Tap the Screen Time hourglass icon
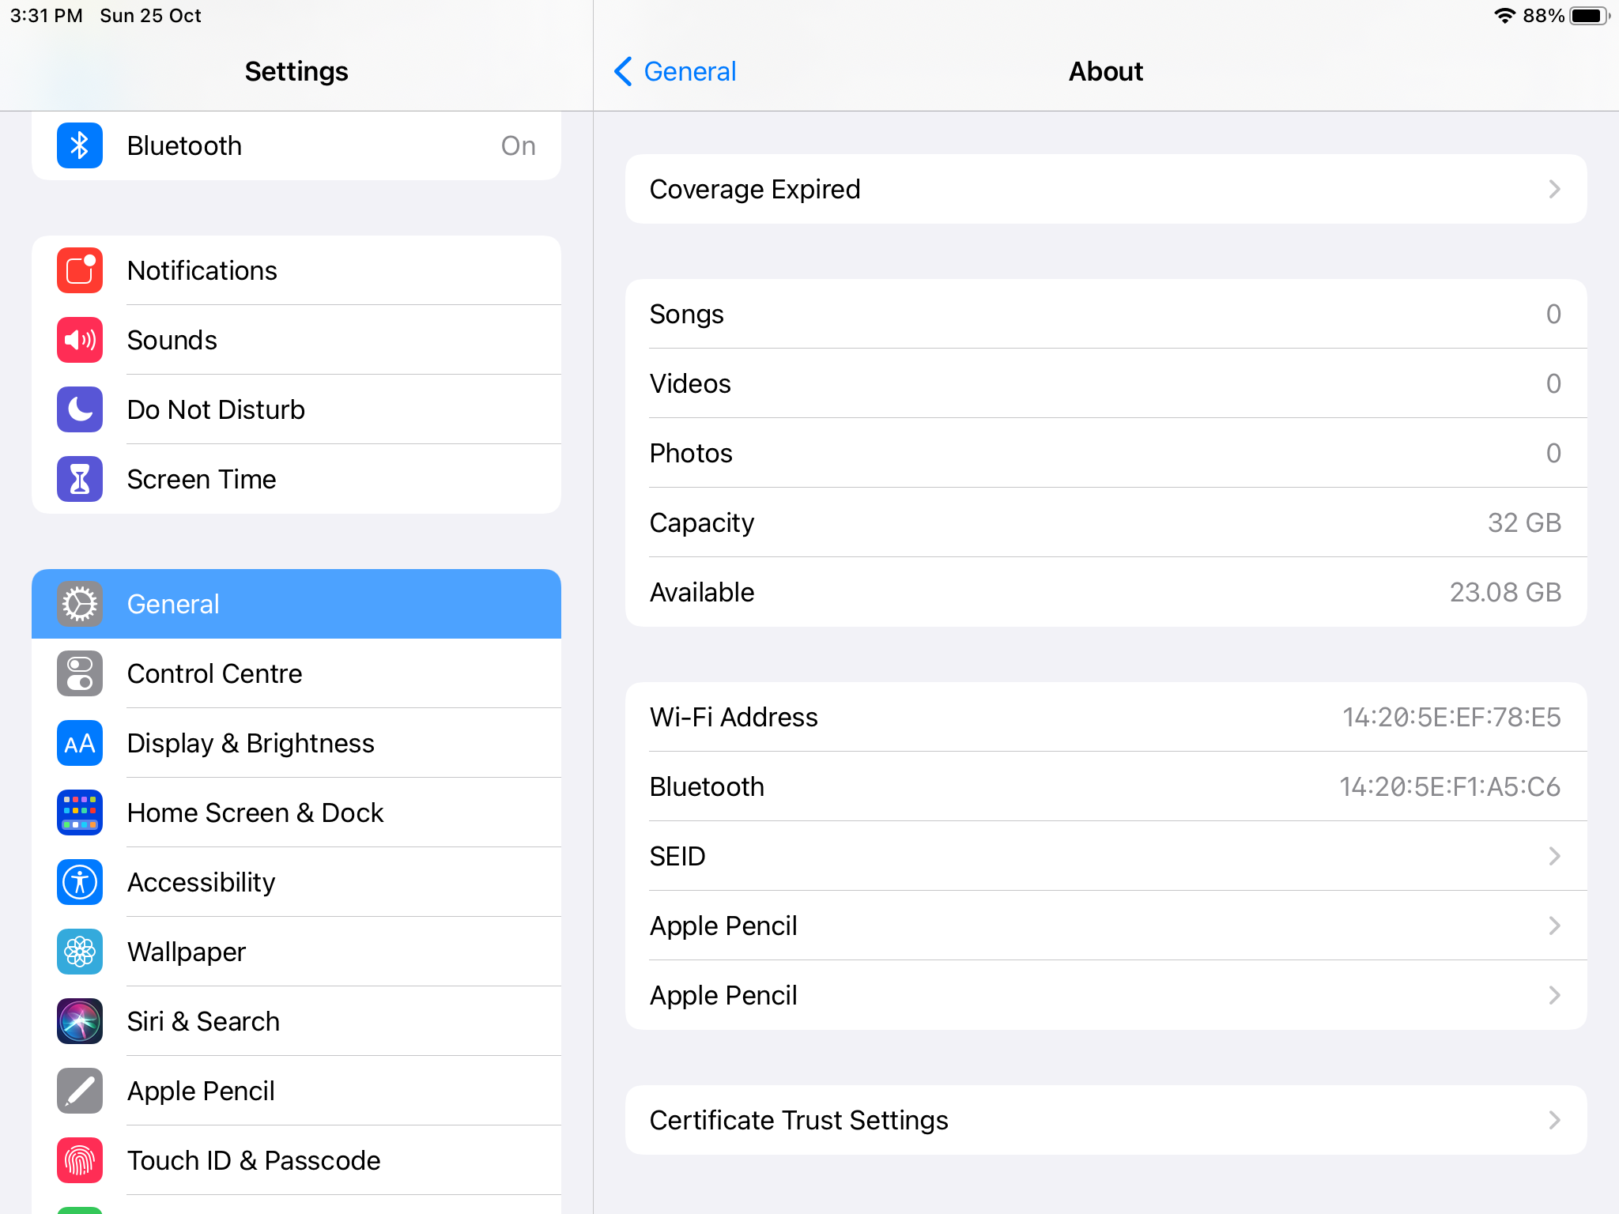This screenshot has width=1619, height=1214. pyautogui.click(x=79, y=479)
